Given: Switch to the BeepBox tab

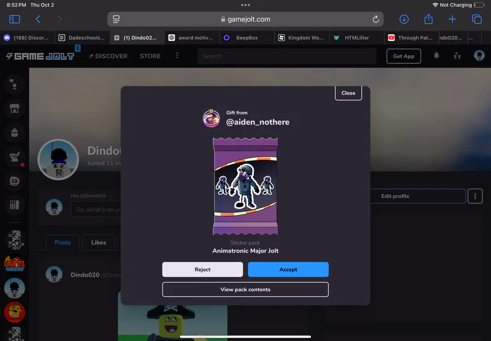Looking at the screenshot, I should (247, 38).
